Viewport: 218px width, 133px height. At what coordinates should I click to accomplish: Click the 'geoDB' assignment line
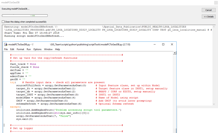(x=17, y=79)
